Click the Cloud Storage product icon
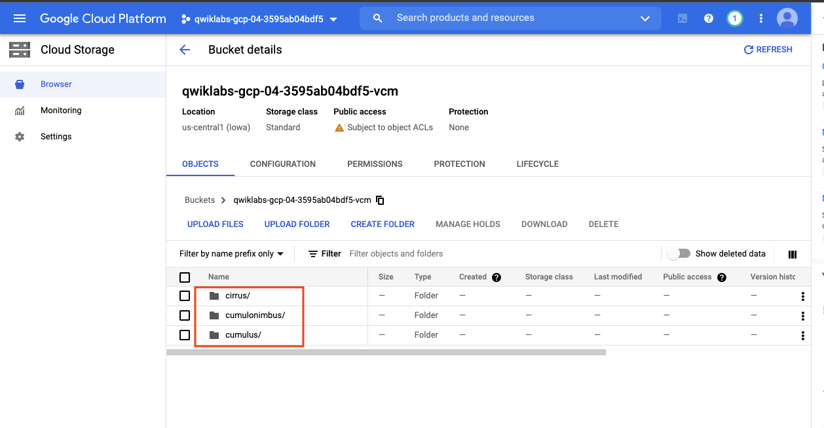The height and width of the screenshot is (428, 824). tap(20, 50)
